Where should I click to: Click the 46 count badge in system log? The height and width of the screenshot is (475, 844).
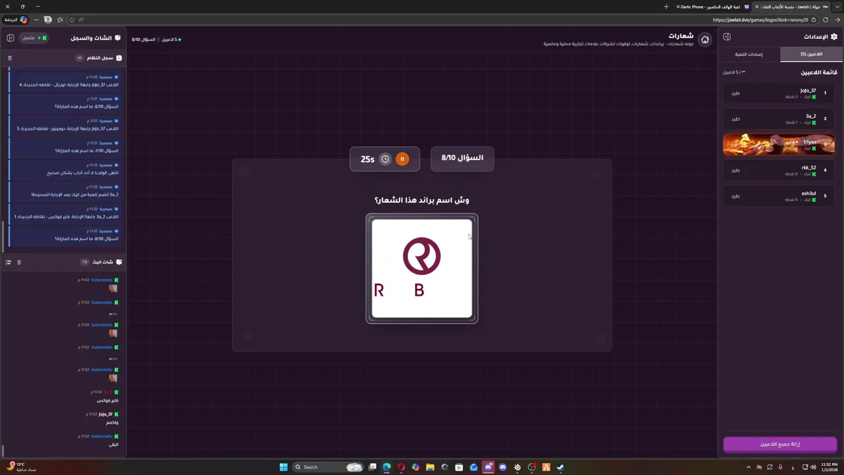tap(80, 58)
